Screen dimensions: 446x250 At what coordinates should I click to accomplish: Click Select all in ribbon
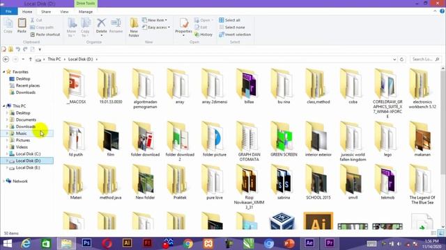229,20
